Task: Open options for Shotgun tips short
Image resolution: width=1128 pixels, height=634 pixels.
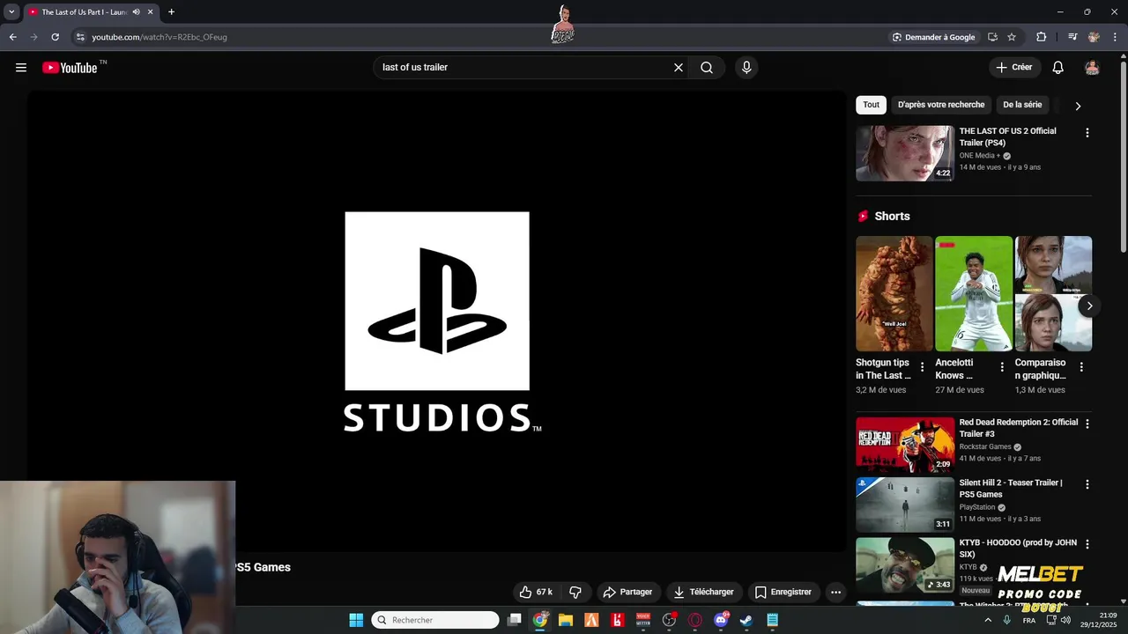Action: 923,367
